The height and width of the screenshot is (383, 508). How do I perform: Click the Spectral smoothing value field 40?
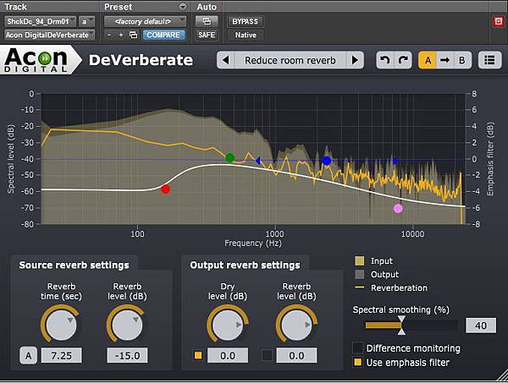481,326
